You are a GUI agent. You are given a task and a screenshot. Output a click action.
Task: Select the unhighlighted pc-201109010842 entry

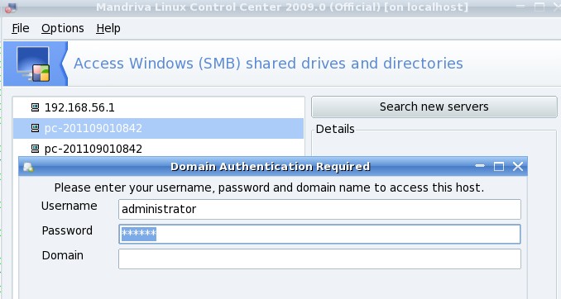tap(158, 149)
